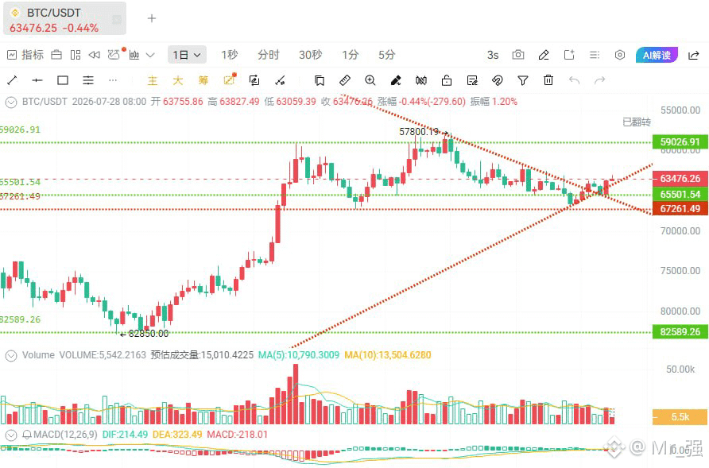Select the ruler measure tool
The height and width of the screenshot is (468, 709).
point(344,80)
